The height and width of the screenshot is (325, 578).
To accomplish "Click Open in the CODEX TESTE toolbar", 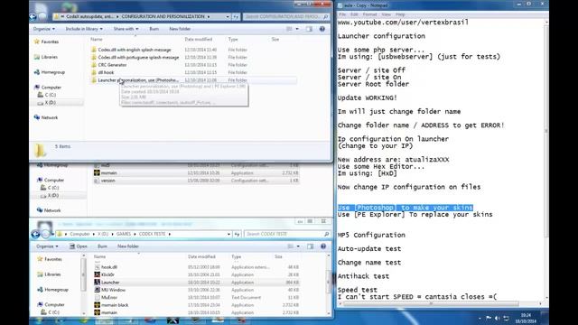I will [79, 246].
